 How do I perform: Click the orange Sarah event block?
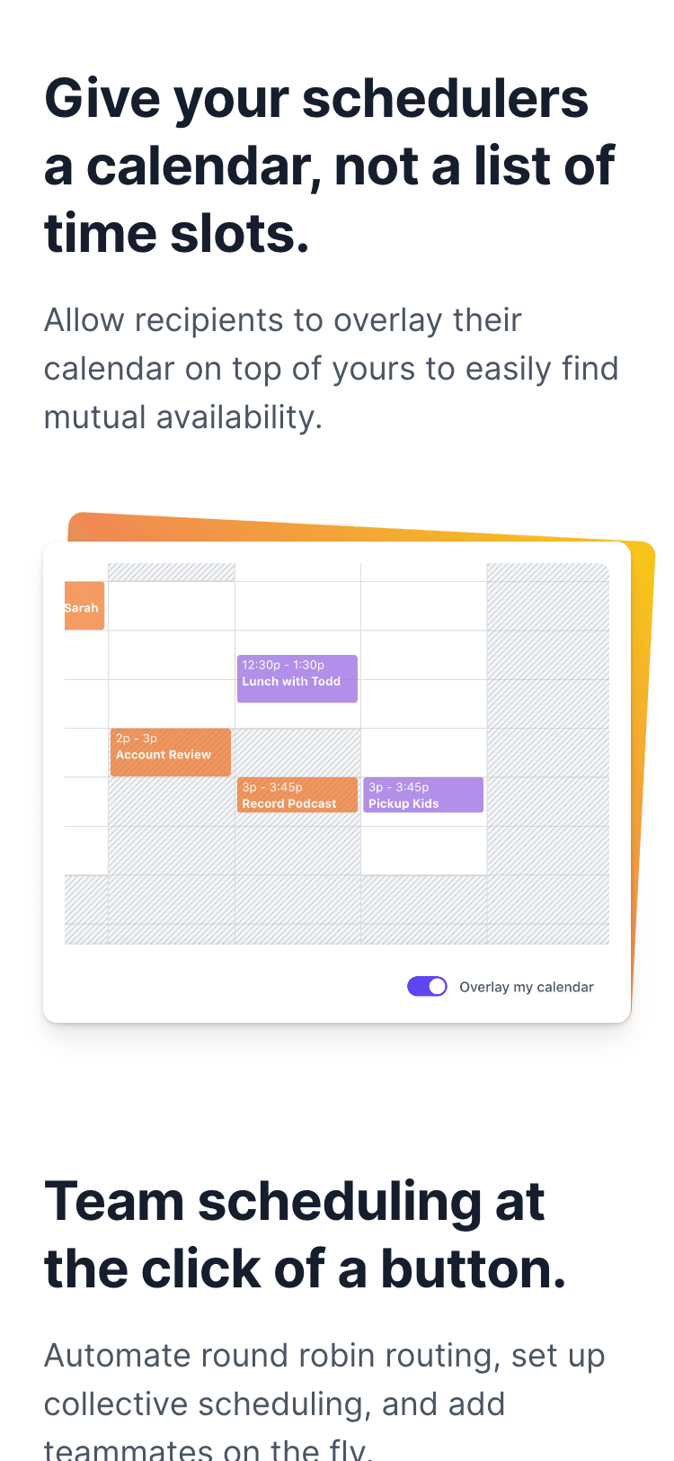(84, 605)
